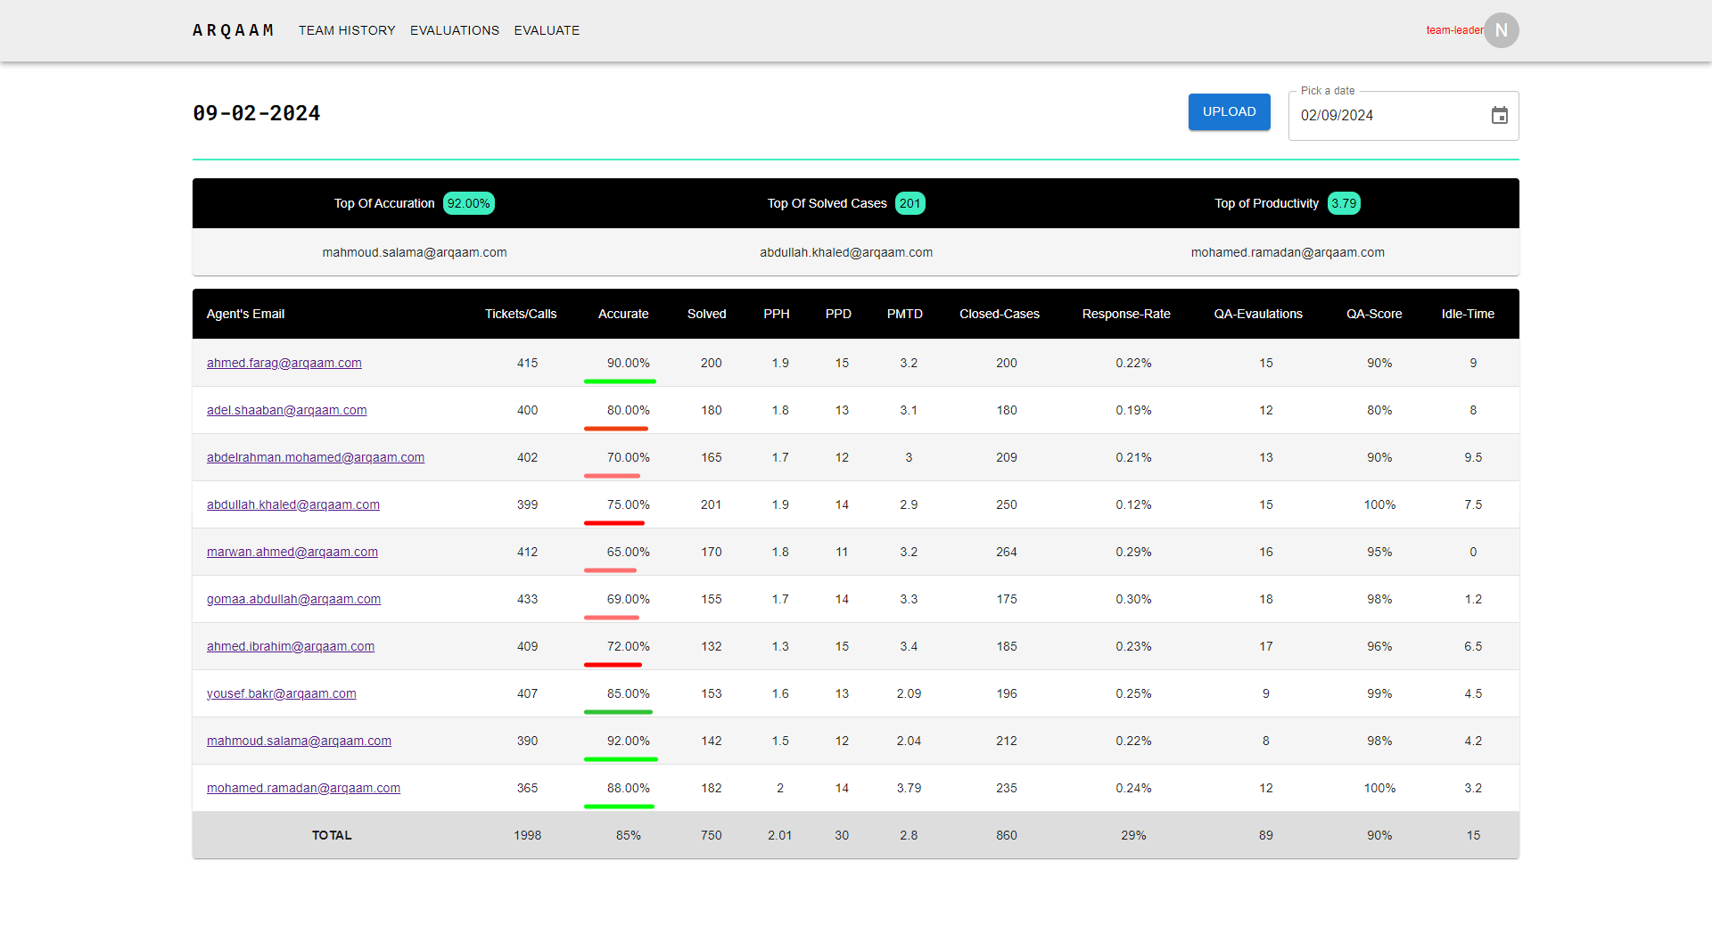Click the 6.5 idle-time value for ahmed.ibrahim
The height and width of the screenshot is (926, 1712).
tap(1473, 646)
